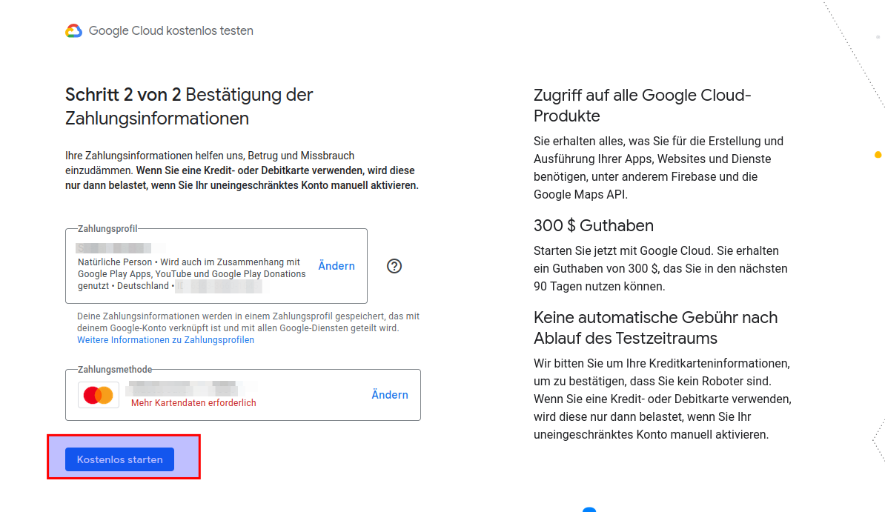Click Ändern in the Zahlungsprofil box

point(337,266)
